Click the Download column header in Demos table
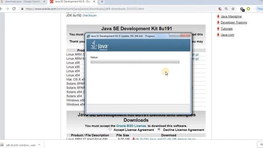 [x=168, y=135]
